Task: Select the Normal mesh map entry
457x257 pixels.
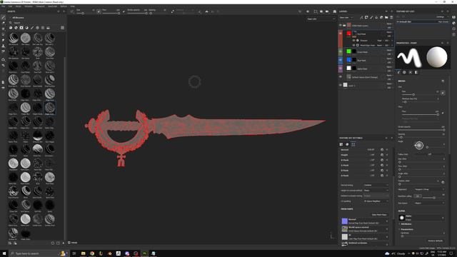Action: [364, 221]
